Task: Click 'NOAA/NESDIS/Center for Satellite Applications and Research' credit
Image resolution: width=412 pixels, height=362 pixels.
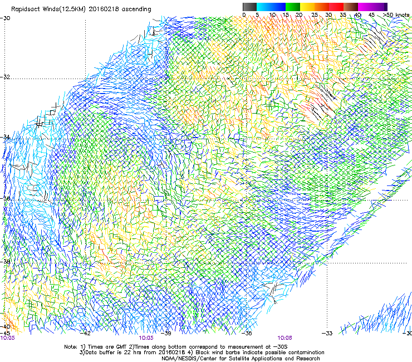Action: (x=241, y=359)
